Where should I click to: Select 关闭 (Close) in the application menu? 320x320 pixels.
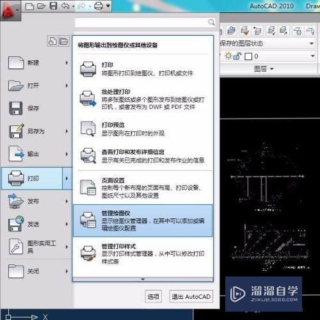(x=36, y=271)
